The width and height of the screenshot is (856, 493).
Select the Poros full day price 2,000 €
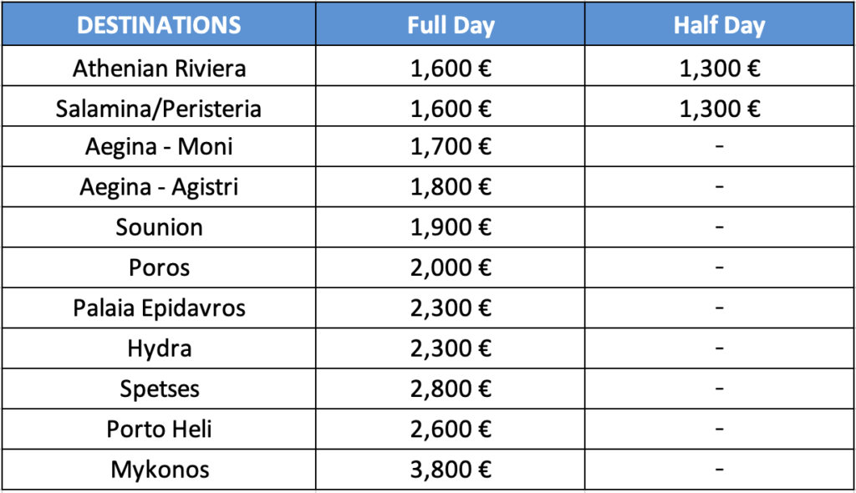[451, 267]
